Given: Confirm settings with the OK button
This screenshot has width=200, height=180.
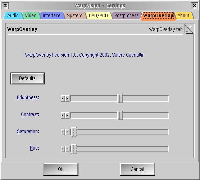Looking at the screenshot, I should (61, 169).
